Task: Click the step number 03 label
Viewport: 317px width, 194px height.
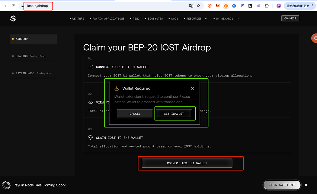Action: point(90,129)
